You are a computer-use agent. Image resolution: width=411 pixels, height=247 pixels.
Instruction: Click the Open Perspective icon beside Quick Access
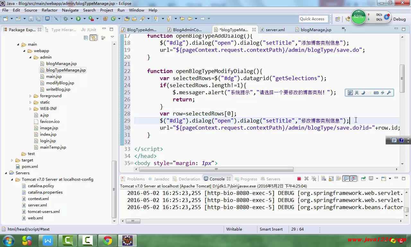point(337,19)
